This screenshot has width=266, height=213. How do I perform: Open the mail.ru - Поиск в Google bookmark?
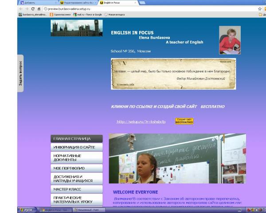click(87, 15)
